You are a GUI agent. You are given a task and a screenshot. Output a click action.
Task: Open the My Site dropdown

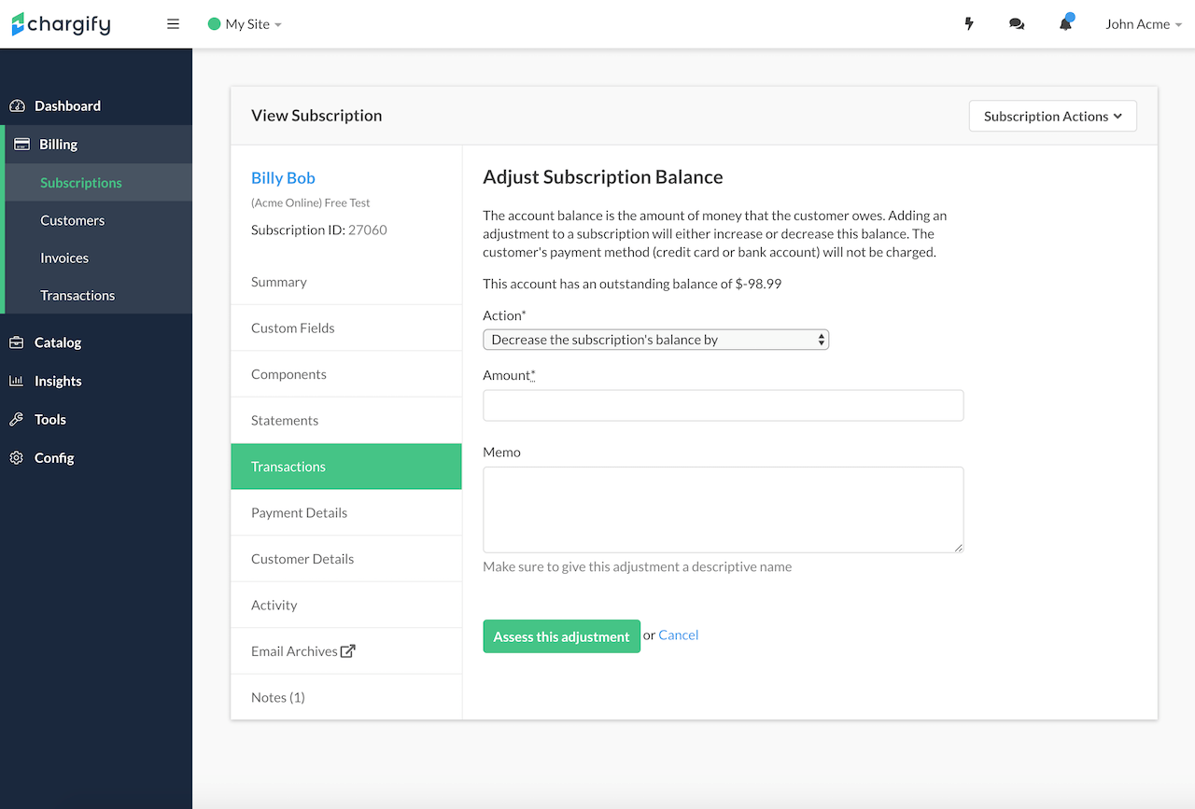(x=245, y=24)
